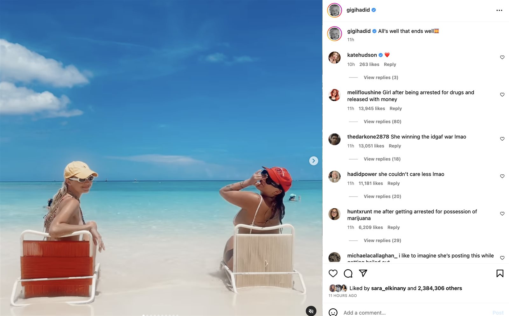Like the post with heart icon

click(x=333, y=273)
